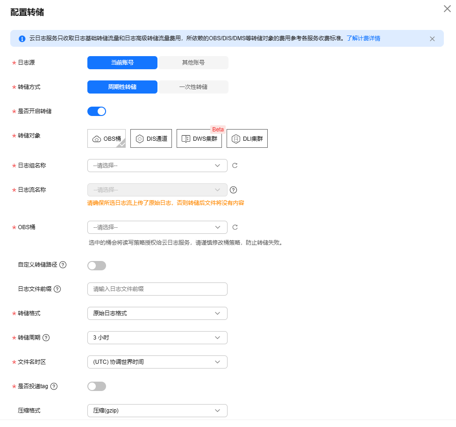Select DIS通道 as transfer target

click(151, 138)
